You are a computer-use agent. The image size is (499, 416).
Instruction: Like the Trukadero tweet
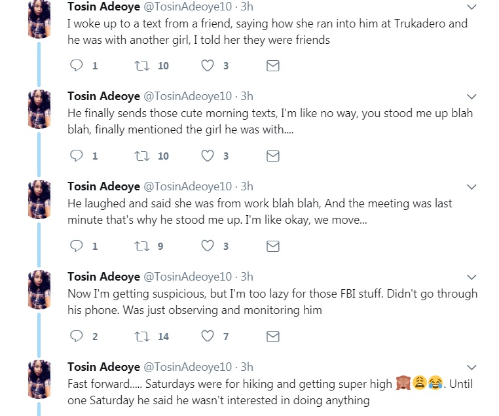point(208,65)
